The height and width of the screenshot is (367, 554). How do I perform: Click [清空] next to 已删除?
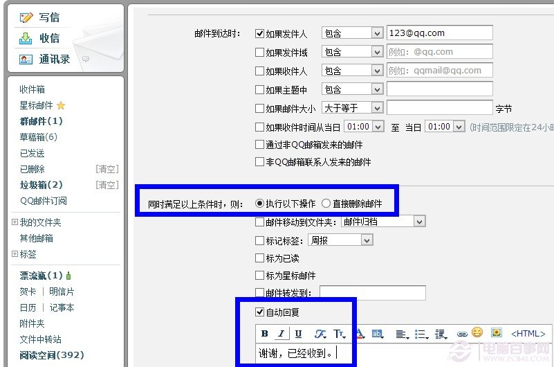(107, 169)
